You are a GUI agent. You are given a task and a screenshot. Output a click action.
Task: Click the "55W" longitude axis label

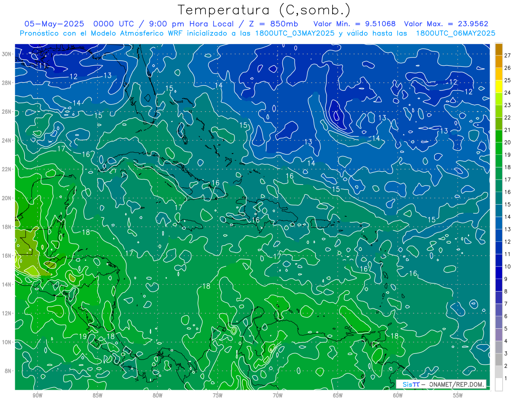pyautogui.click(x=458, y=395)
